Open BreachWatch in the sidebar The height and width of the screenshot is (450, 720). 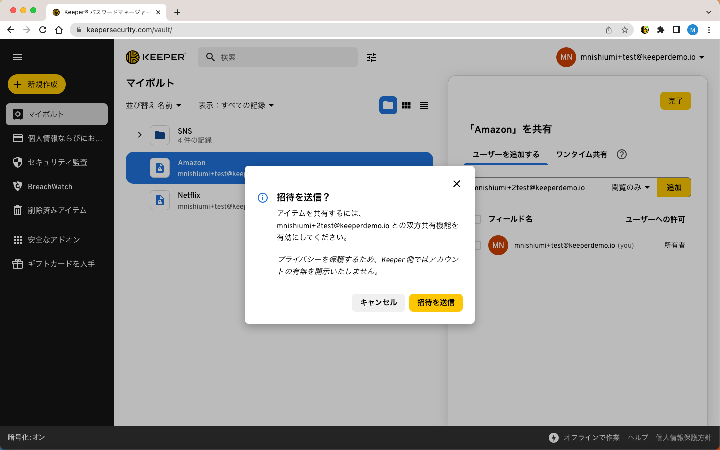point(50,187)
